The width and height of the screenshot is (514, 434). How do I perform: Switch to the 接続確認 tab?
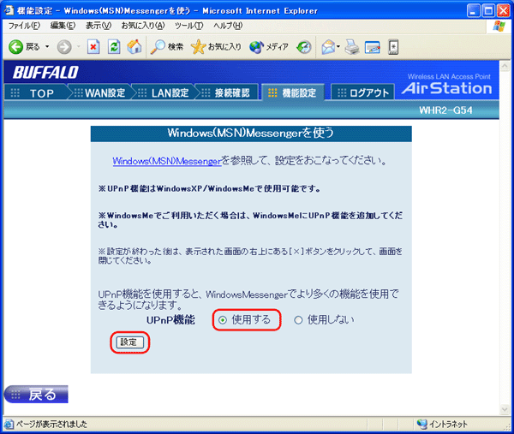[227, 92]
